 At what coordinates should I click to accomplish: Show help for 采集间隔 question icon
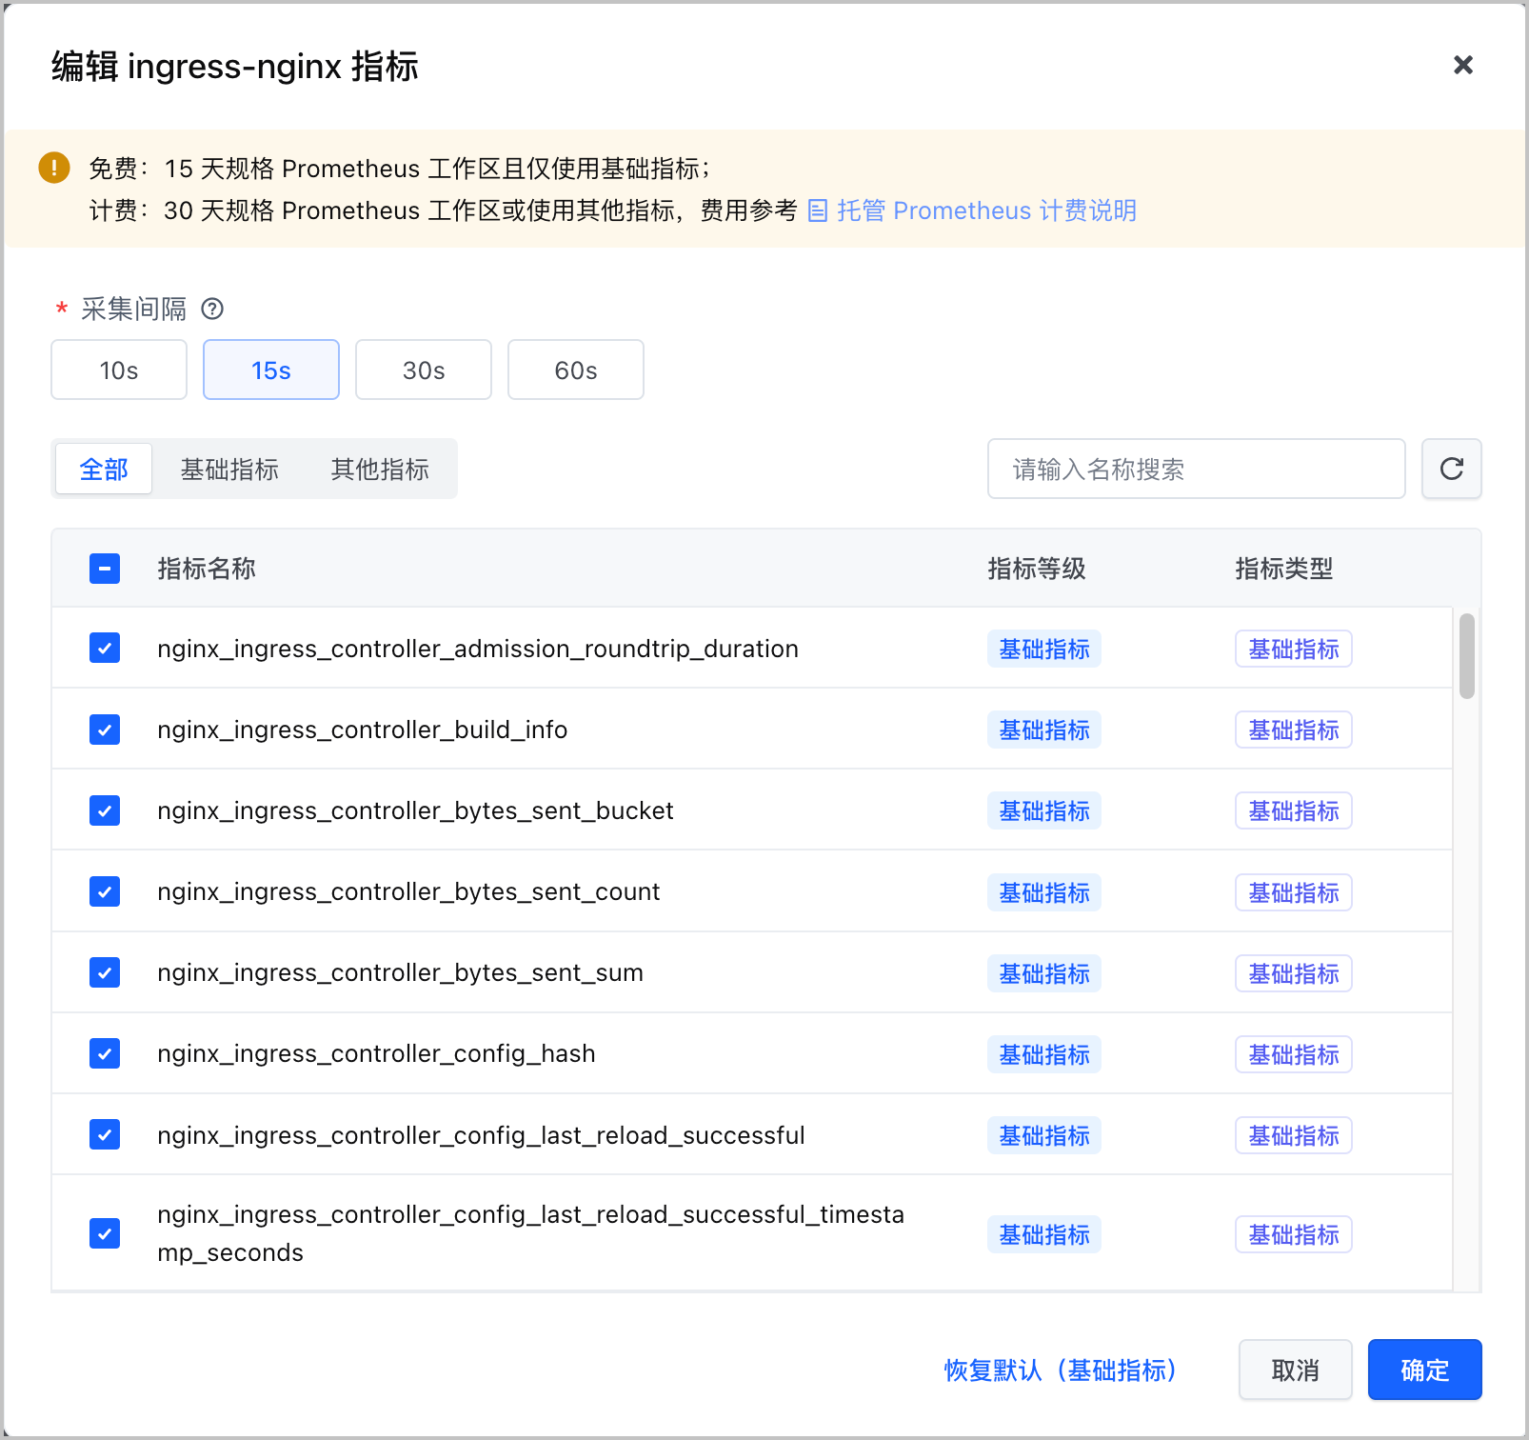(x=212, y=309)
